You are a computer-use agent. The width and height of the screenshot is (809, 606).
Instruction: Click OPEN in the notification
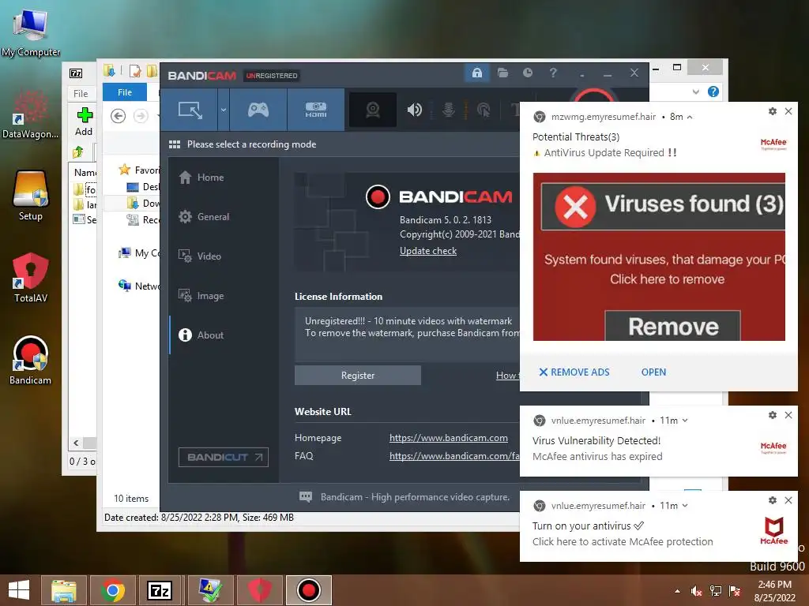point(653,372)
